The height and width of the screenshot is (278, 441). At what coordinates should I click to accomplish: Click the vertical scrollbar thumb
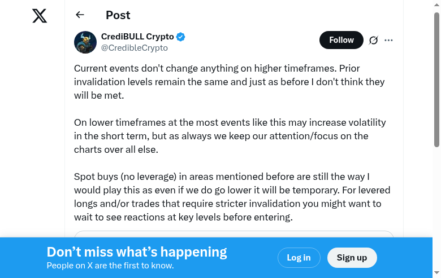pos(436,79)
